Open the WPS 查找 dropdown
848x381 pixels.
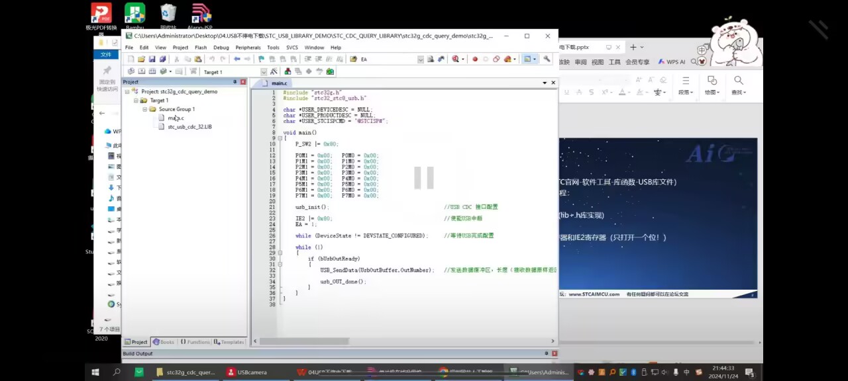point(738,93)
